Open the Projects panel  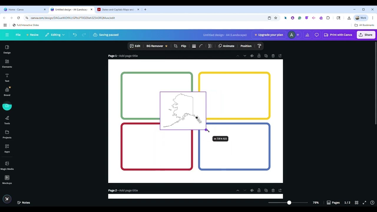[x=7, y=134]
